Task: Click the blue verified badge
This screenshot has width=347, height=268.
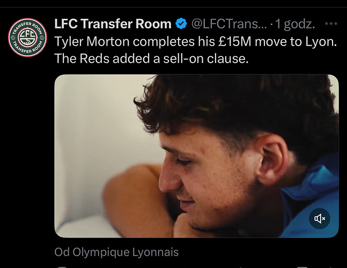Action: point(182,24)
